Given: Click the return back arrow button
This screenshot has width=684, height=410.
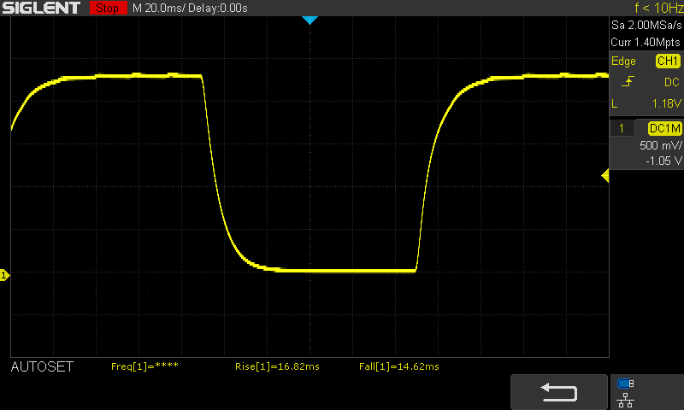Looking at the screenshot, I should click(559, 392).
